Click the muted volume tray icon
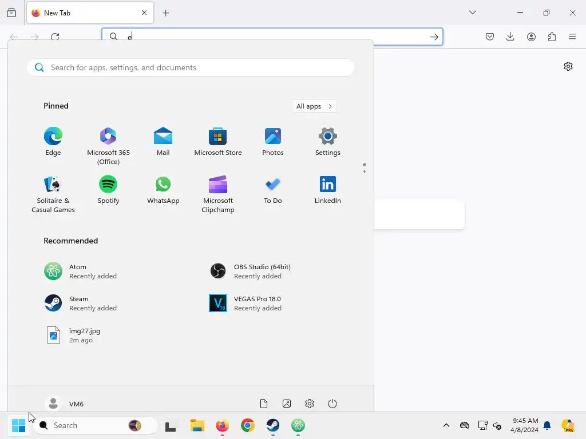 (497, 425)
